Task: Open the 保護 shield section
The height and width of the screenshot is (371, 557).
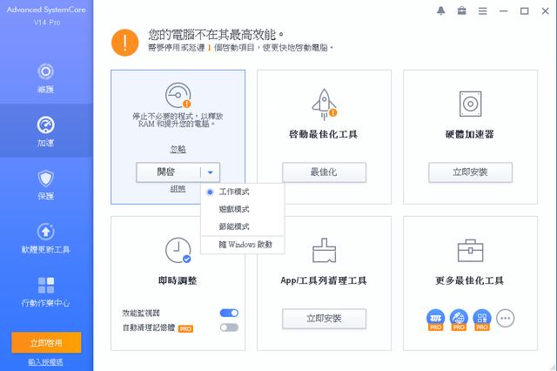Action: (46, 185)
